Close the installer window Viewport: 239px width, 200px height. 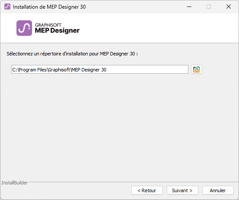point(229,6)
